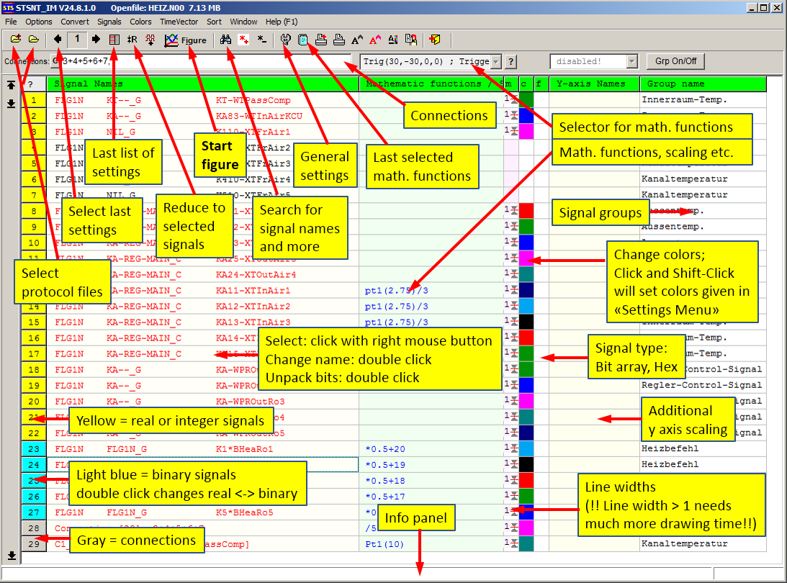The width and height of the screenshot is (787, 583).
Task: Open the TimeVector menu
Action: click(178, 22)
